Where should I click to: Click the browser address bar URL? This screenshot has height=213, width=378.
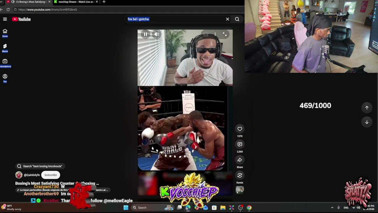click(48, 9)
